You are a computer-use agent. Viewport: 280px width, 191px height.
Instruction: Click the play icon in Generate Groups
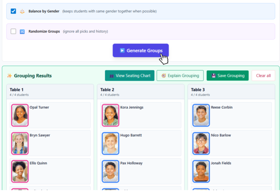122,51
